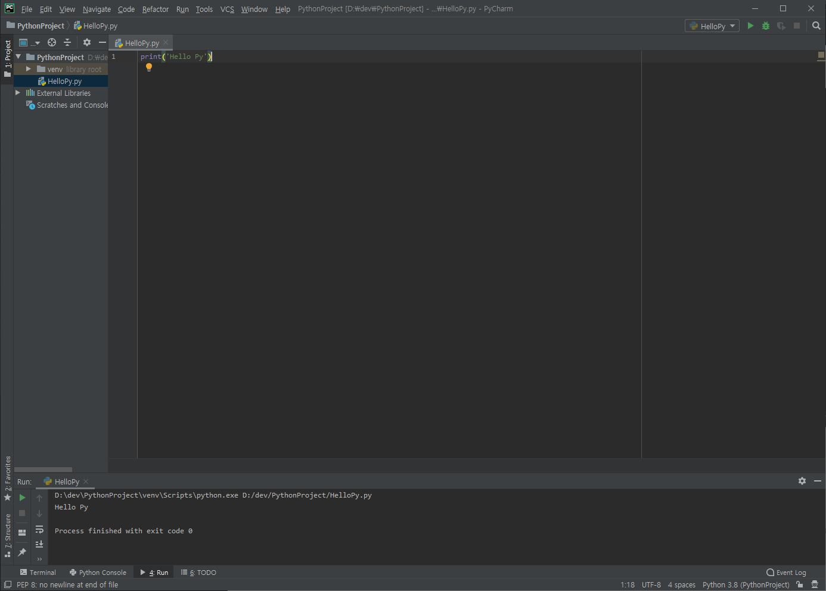Toggle the read-only lock icon
826x591 pixels.
coord(800,585)
